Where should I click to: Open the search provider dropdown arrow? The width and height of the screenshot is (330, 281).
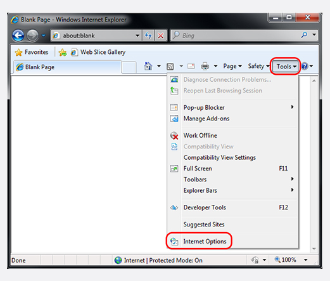(x=314, y=35)
